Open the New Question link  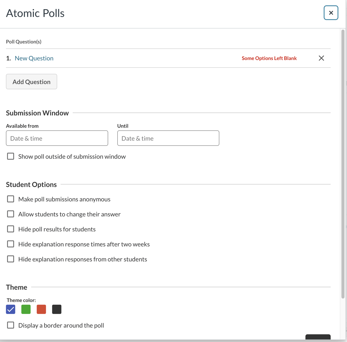pos(34,58)
